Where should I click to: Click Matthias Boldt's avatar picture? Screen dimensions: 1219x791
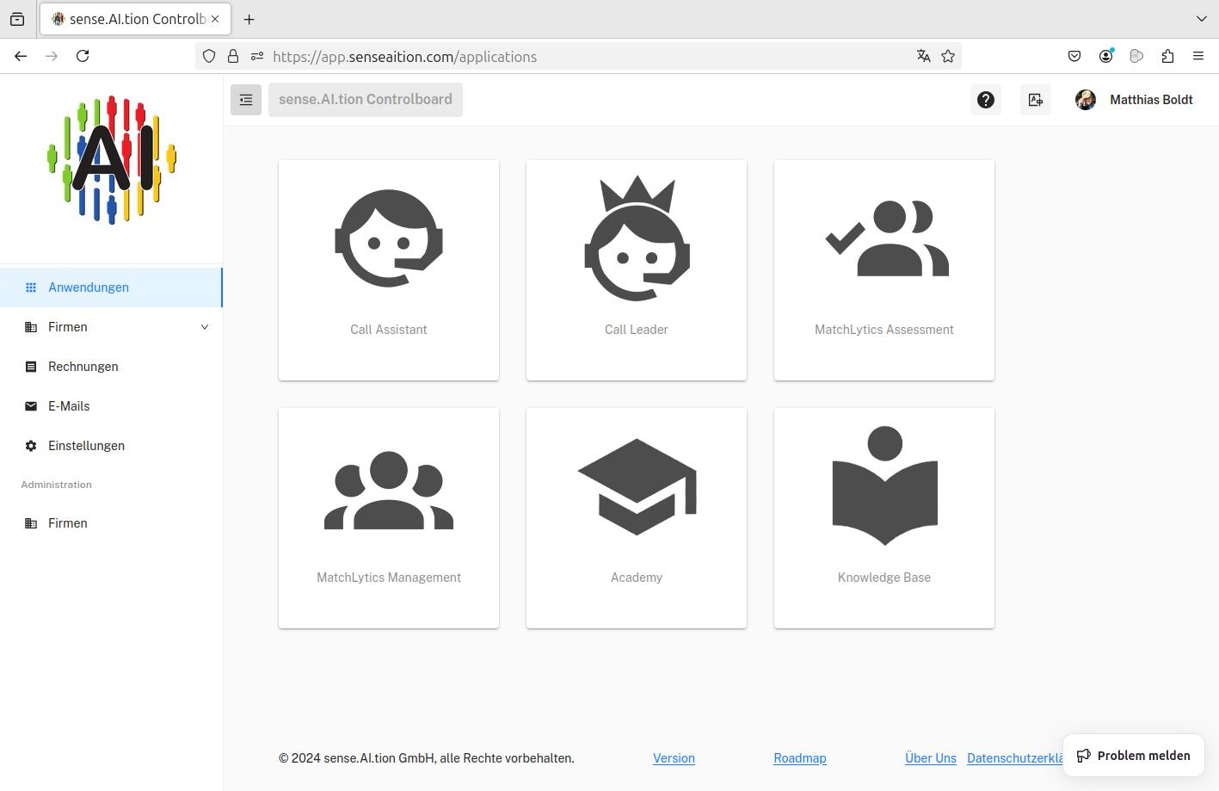(x=1086, y=100)
